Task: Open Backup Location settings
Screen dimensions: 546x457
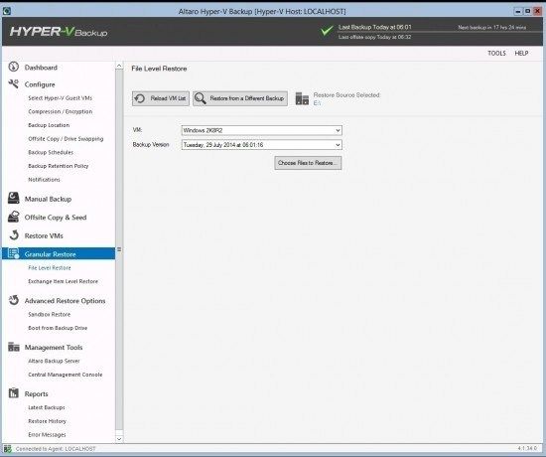Action: pyautogui.click(x=49, y=125)
